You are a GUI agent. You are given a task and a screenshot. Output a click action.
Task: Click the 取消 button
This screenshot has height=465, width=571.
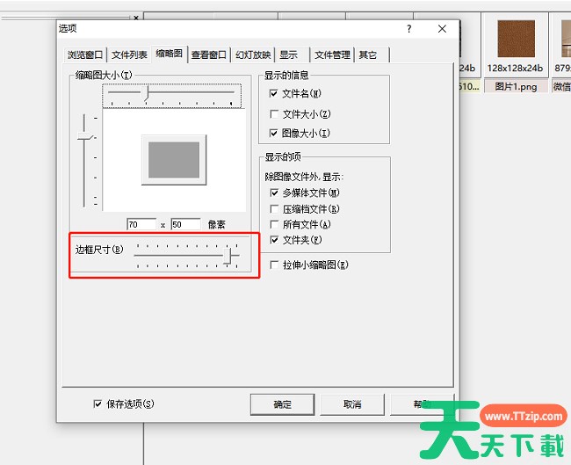(x=352, y=404)
